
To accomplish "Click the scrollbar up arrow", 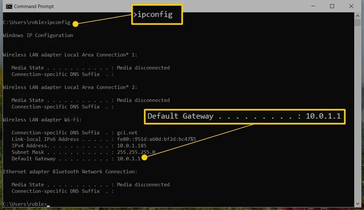I will coord(357,16).
